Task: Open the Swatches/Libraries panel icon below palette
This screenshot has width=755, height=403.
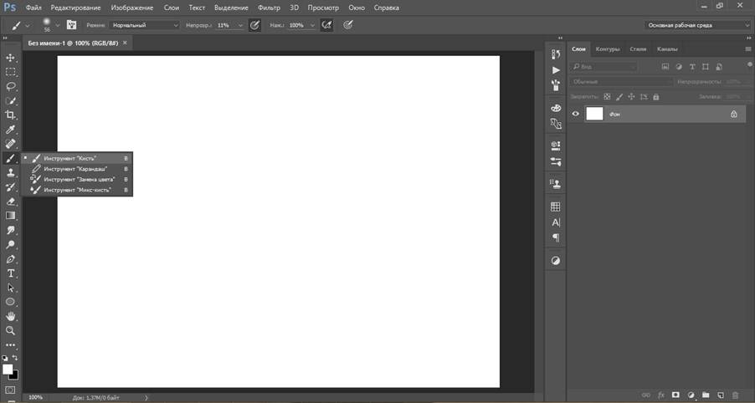Action: (556, 124)
